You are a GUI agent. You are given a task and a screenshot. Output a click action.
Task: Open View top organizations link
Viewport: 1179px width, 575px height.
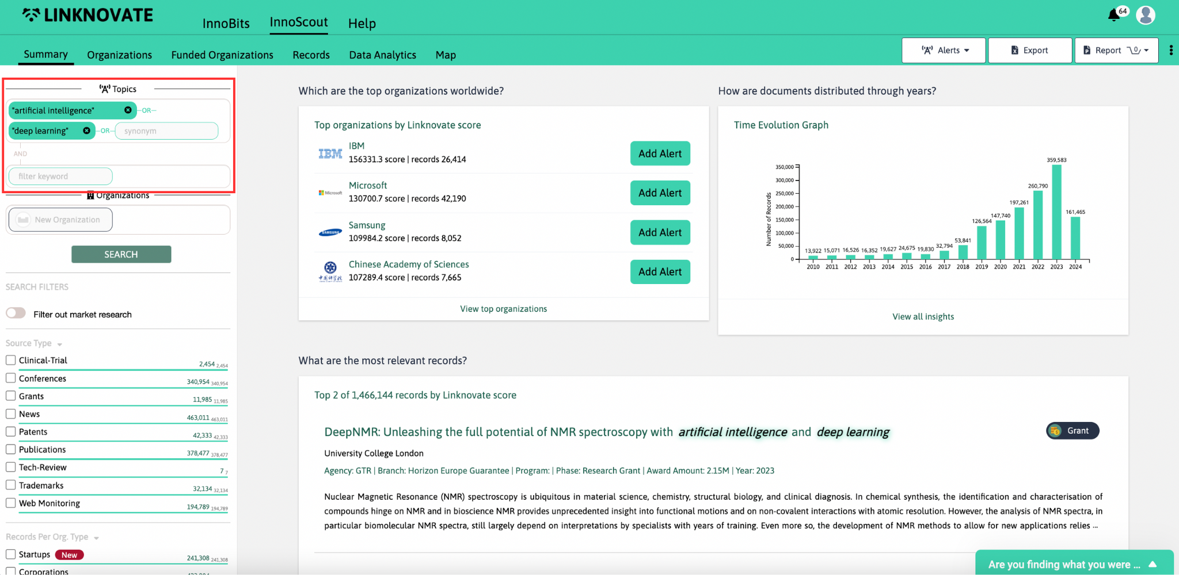[504, 309]
